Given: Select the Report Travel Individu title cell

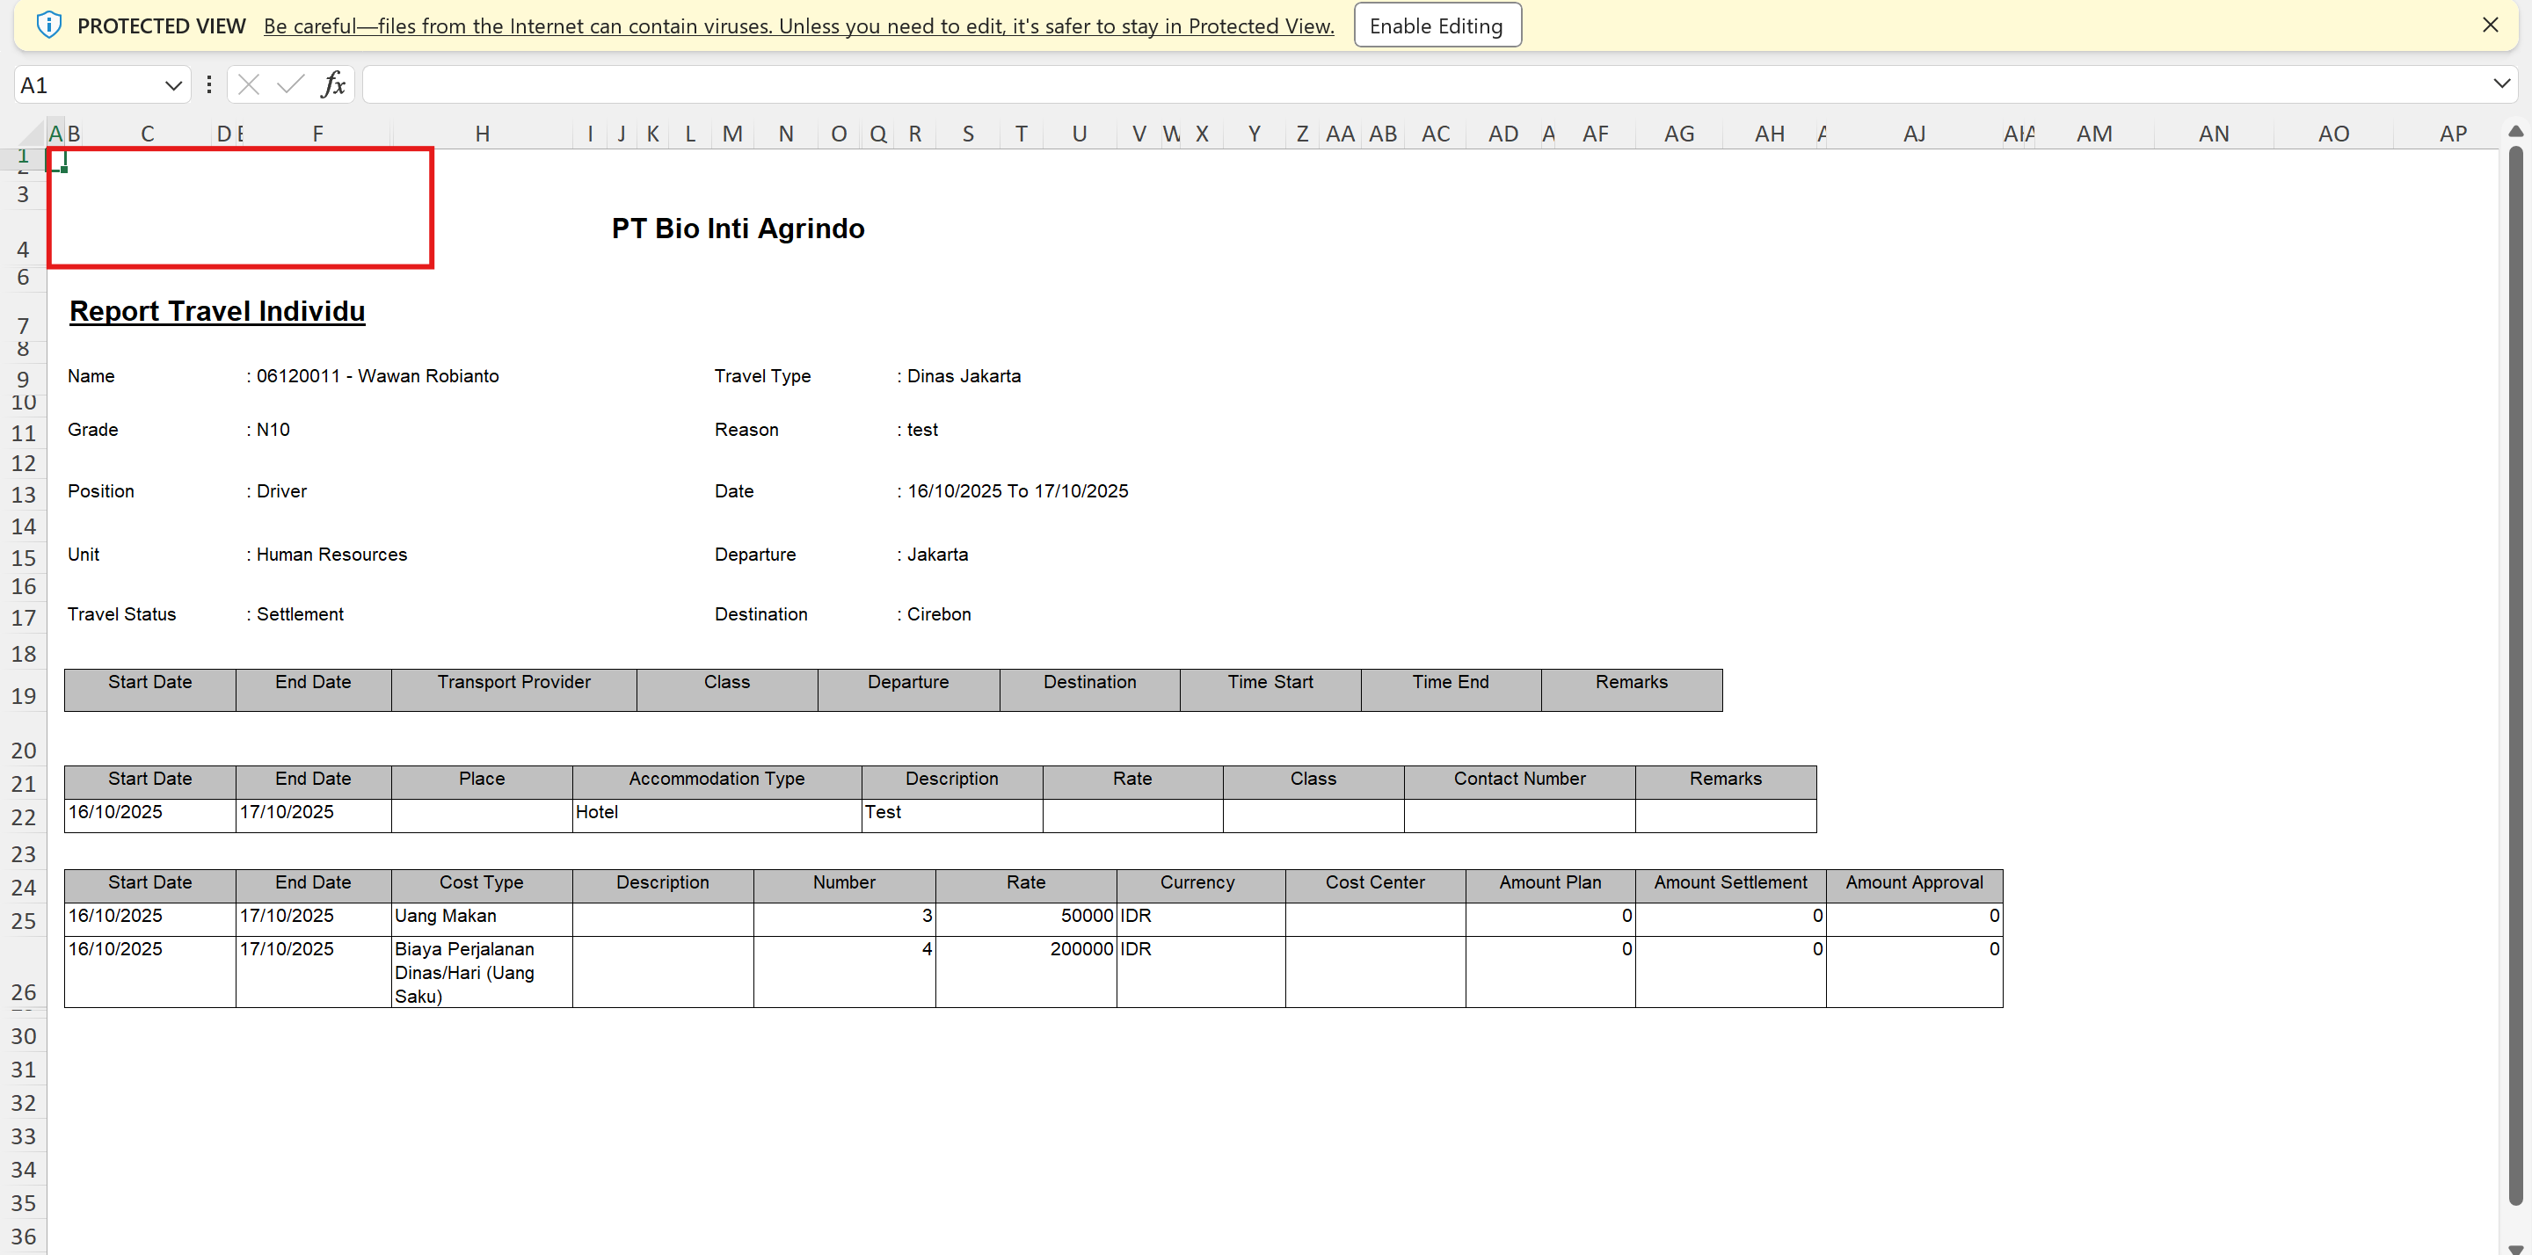Looking at the screenshot, I should point(217,311).
